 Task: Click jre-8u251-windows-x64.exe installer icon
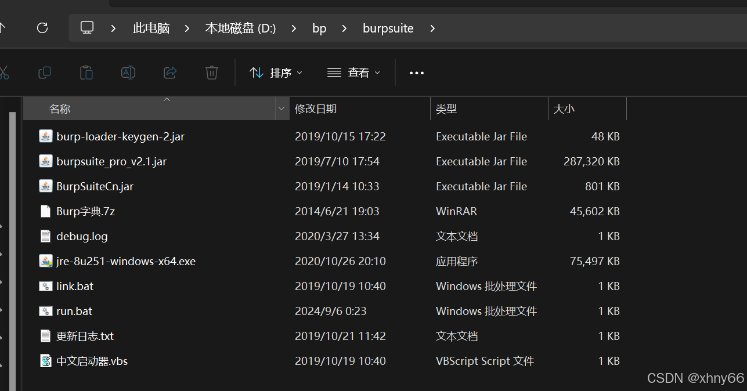click(45, 261)
